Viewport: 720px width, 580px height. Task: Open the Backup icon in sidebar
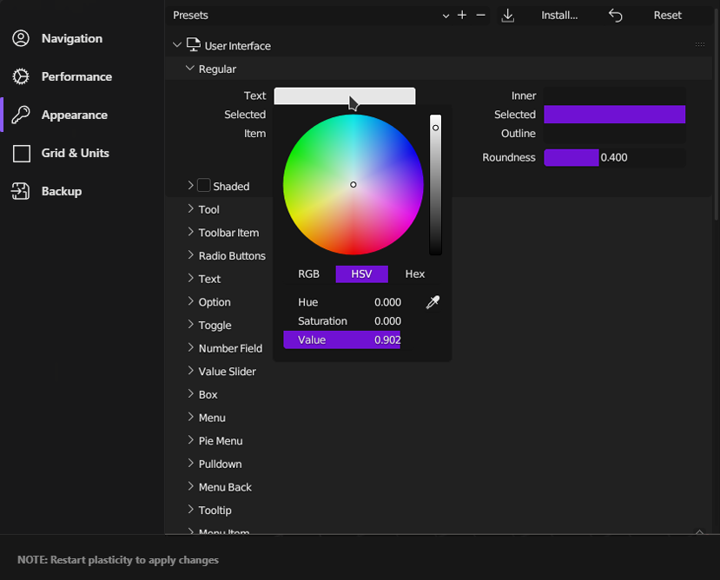click(x=21, y=191)
